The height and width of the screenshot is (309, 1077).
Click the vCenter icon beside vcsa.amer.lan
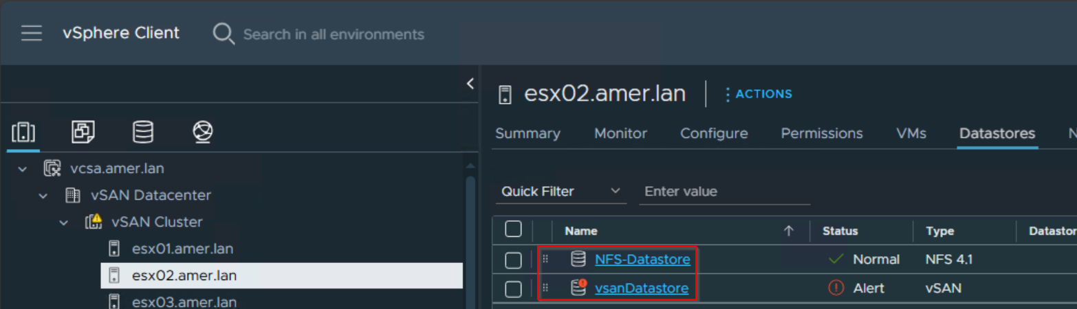click(52, 168)
